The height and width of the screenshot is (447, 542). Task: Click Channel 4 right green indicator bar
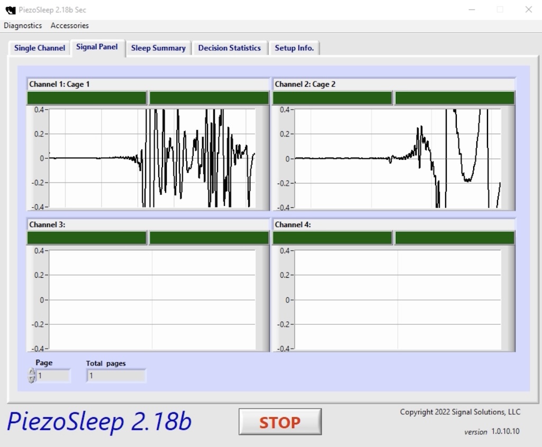[x=455, y=238]
